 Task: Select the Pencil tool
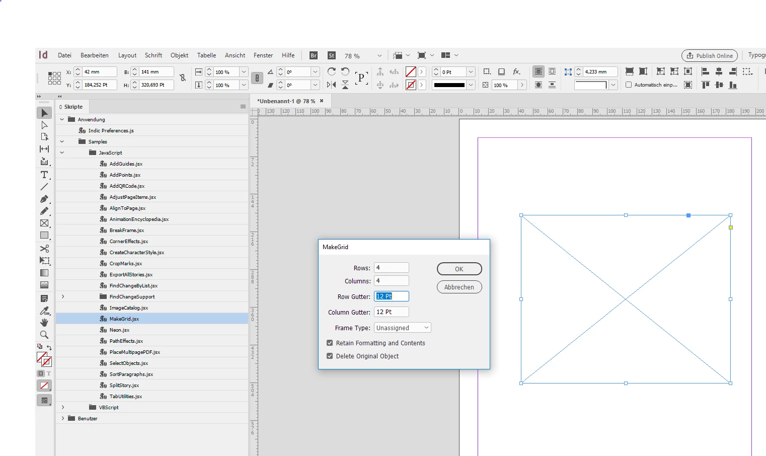pos(44,211)
